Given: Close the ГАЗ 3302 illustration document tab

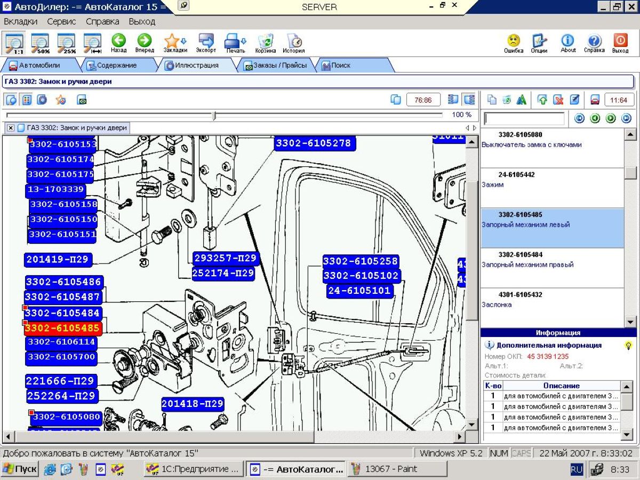Looking at the screenshot, I should tap(11, 128).
